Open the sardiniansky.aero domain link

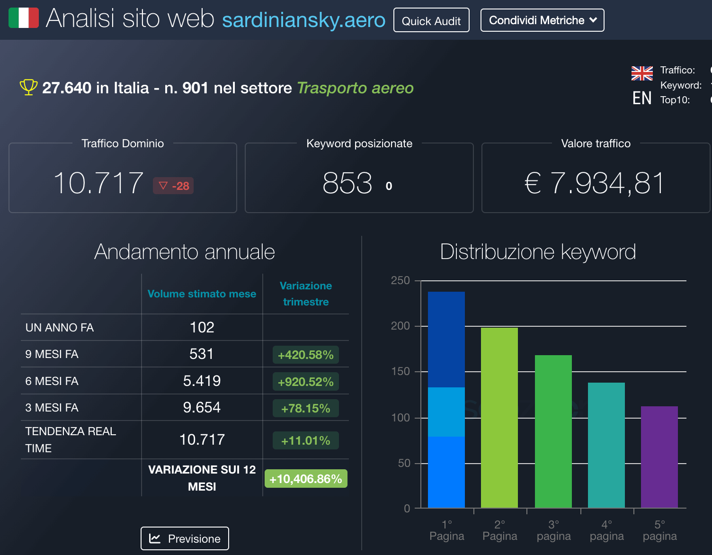[304, 20]
